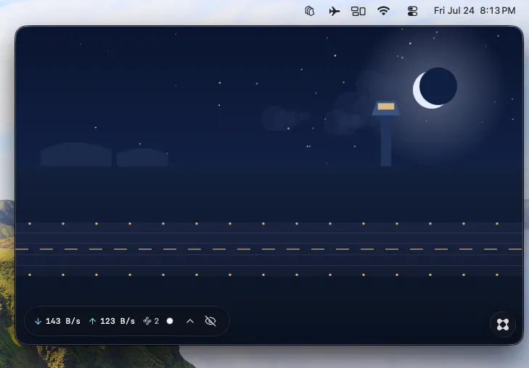
Task: Open Control Center in the menu bar
Action: (412, 11)
